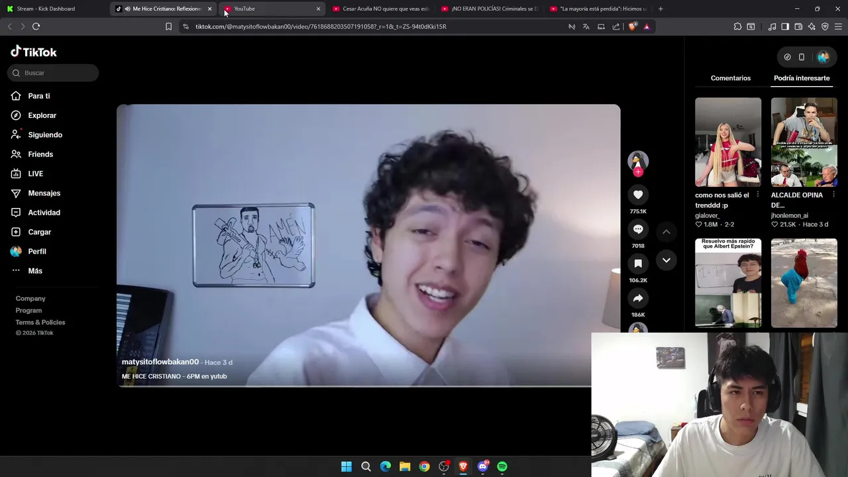The width and height of the screenshot is (848, 477).
Task: Open gialover_ creator profile link
Action: 707,215
